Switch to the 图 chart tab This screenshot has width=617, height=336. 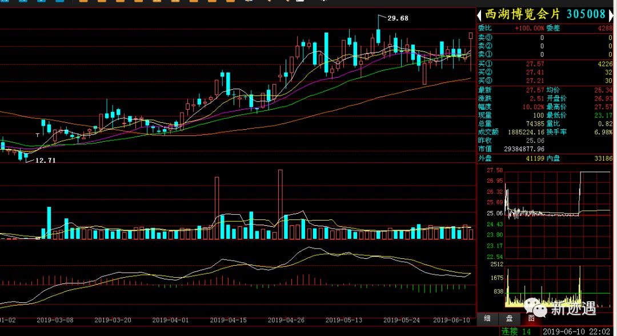point(531,318)
